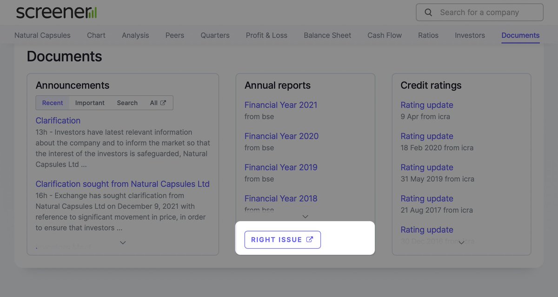The height and width of the screenshot is (297, 558).
Task: Click '21 Aug 2017 from icra' text
Action: [x=437, y=210]
